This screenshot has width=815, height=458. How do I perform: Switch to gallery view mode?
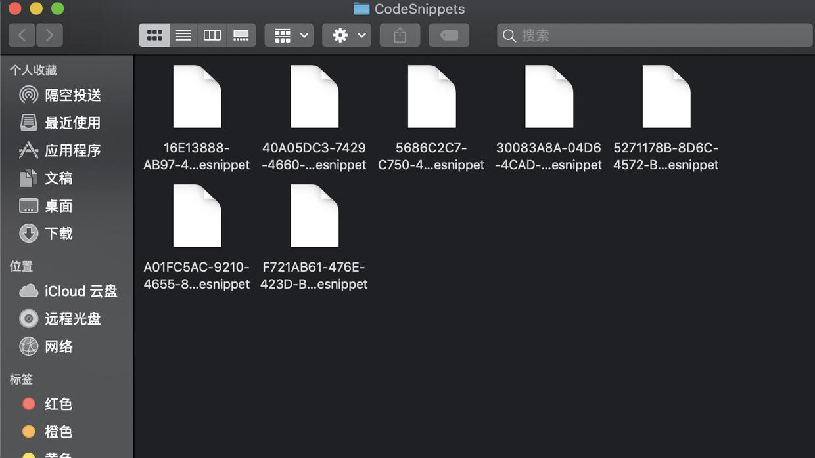click(x=241, y=35)
